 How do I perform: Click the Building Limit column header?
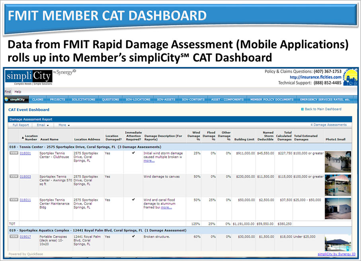[x=244, y=139]
